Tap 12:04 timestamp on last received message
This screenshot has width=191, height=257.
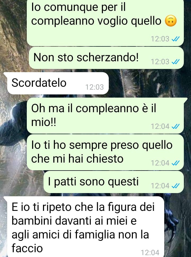click(x=150, y=252)
